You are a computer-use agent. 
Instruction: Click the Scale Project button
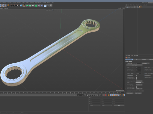click(x=135, y=65)
